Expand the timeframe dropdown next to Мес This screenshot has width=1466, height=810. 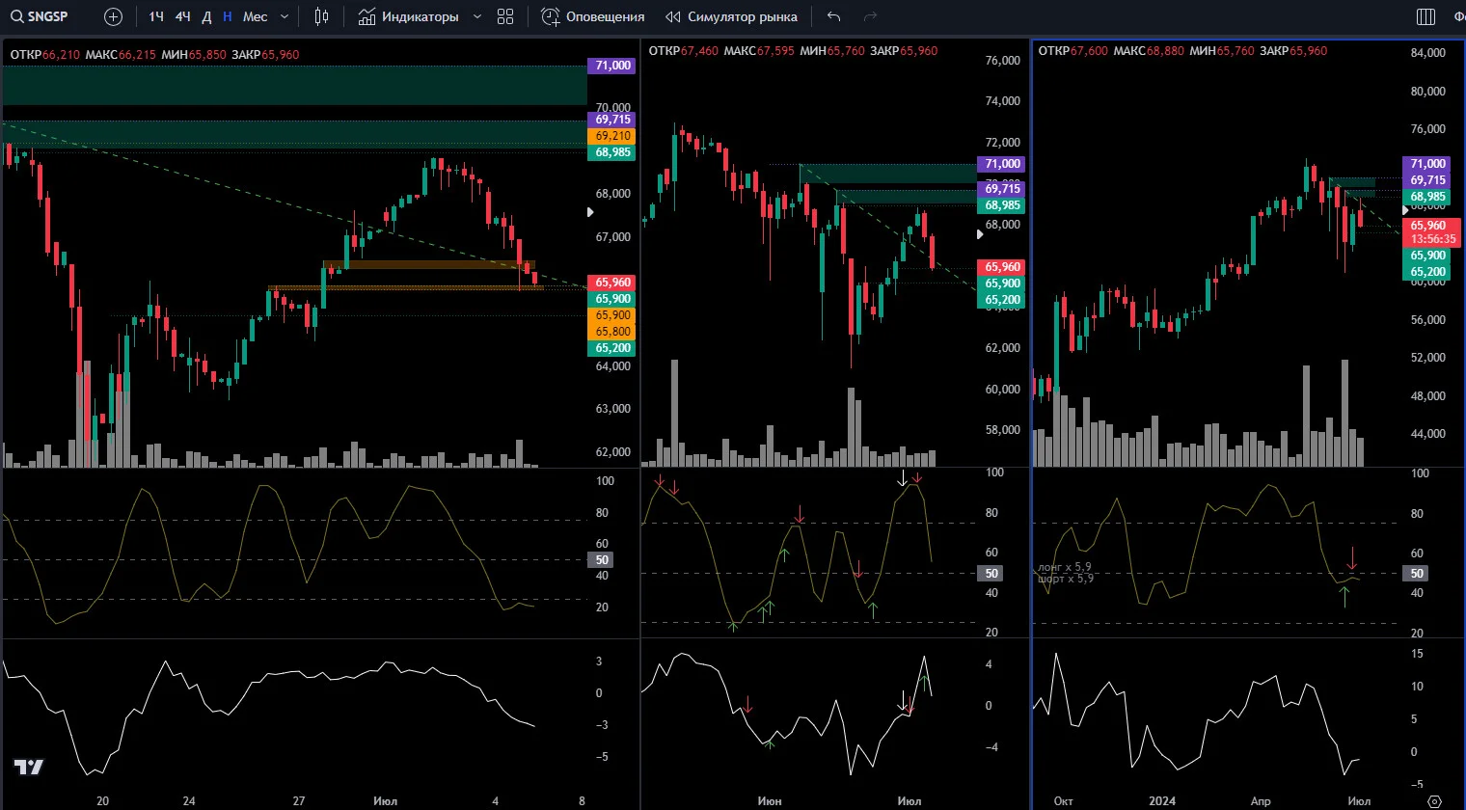point(285,16)
